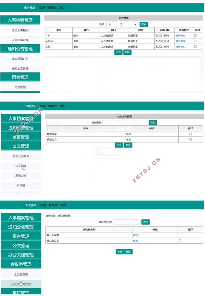
Task: Expand the 通知公告管理 section in first sidebar
Action: 20,49
